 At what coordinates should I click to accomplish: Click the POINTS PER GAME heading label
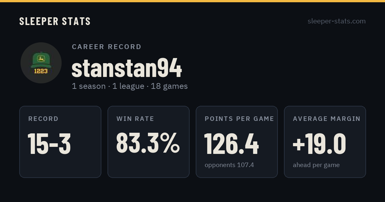[239, 119]
